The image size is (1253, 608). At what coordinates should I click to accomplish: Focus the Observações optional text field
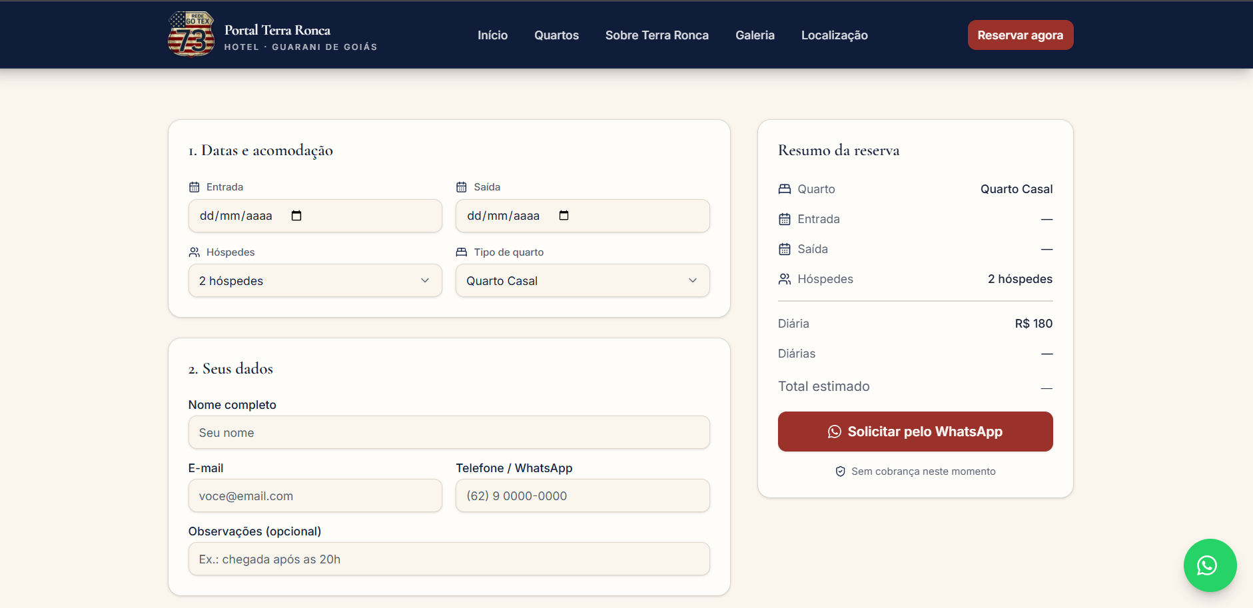[x=449, y=559]
